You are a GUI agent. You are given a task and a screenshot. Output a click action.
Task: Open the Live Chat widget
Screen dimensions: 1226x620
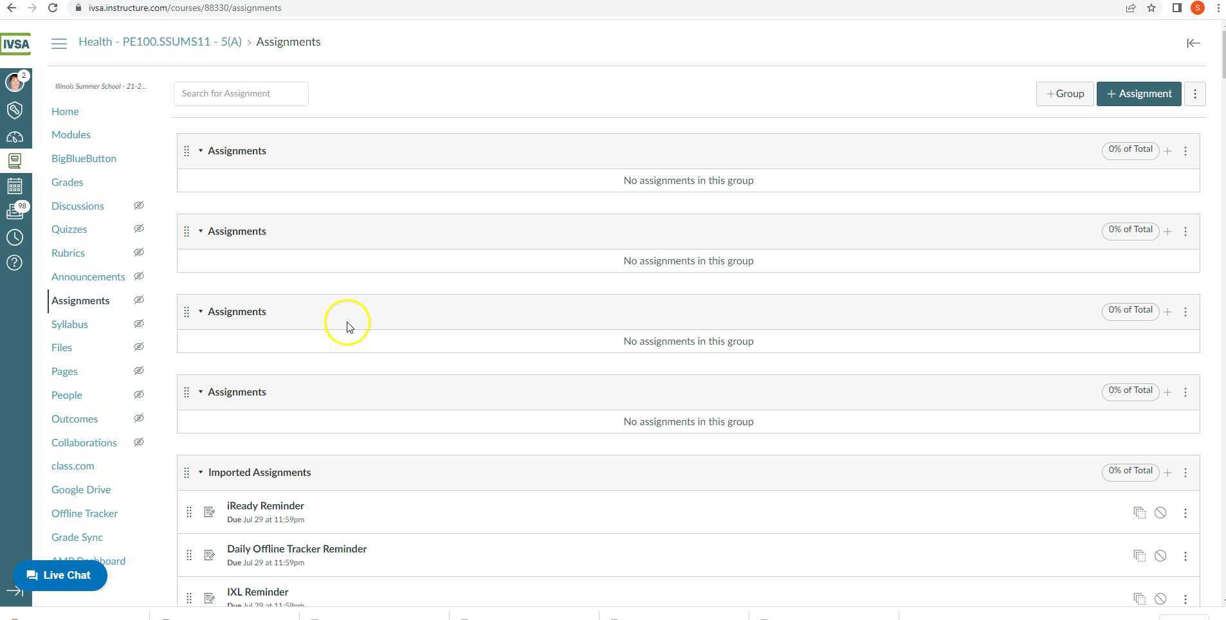click(x=60, y=575)
